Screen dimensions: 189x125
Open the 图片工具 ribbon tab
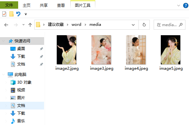coord(83,5)
